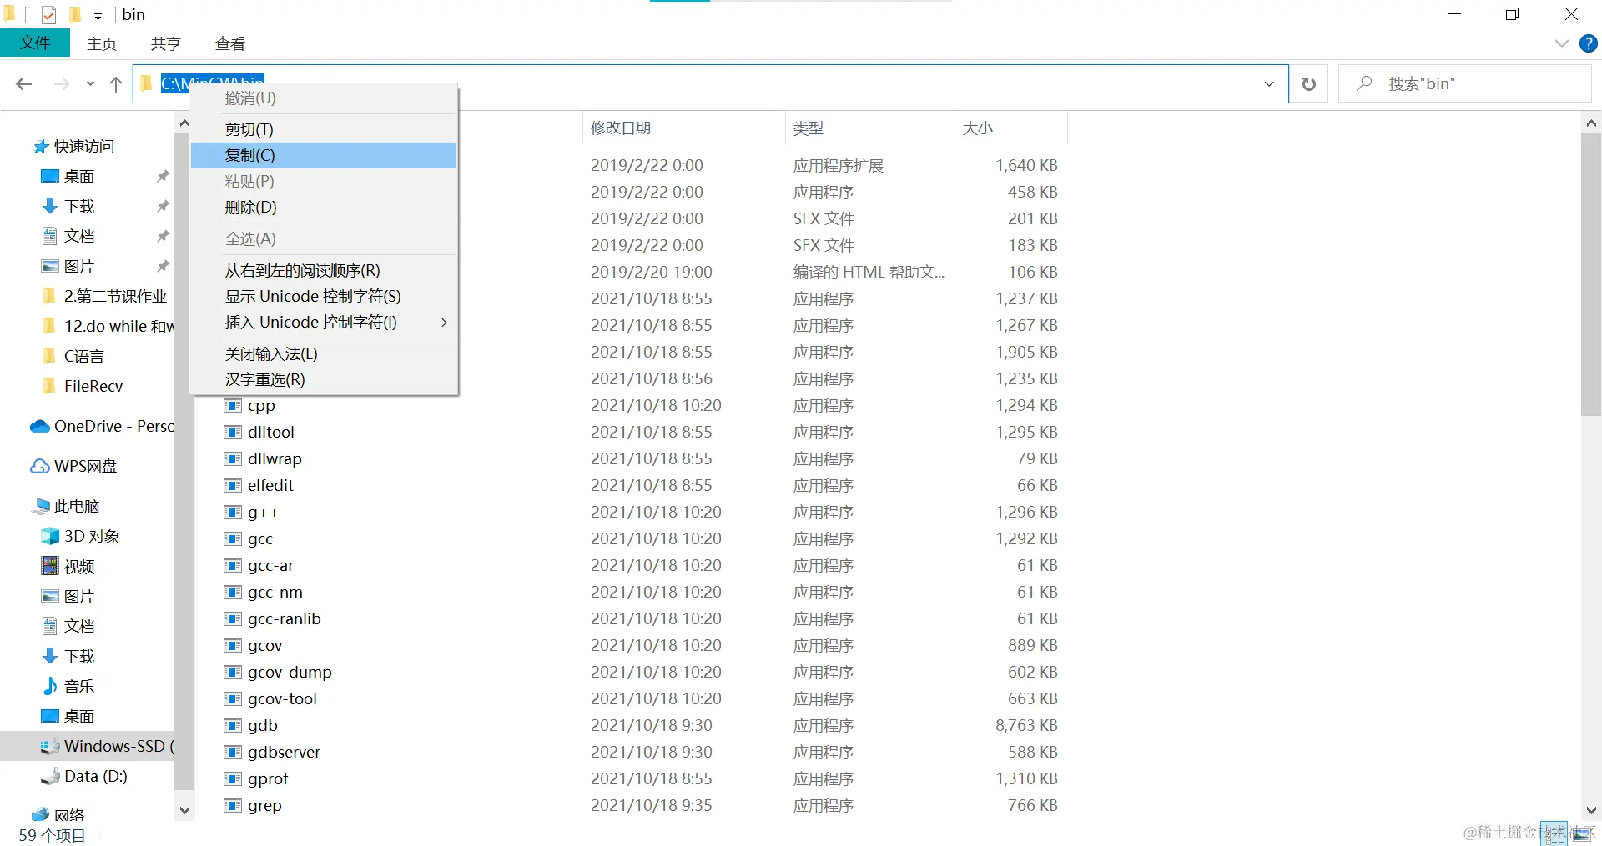Select the gcc file row
This screenshot has height=846, width=1602.
641,538
